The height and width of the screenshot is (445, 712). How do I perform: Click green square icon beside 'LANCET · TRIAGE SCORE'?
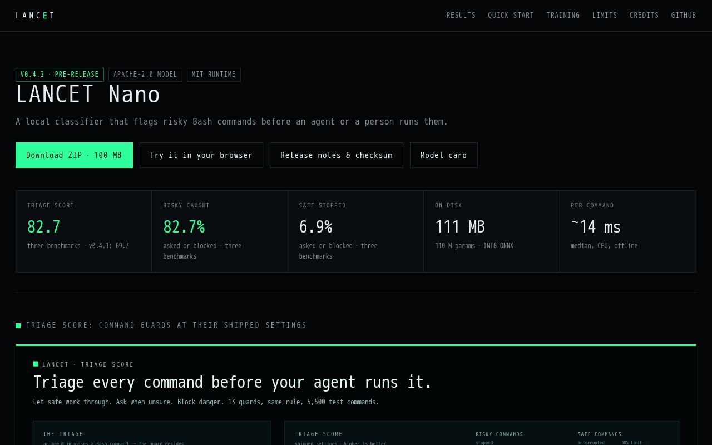(x=36, y=364)
